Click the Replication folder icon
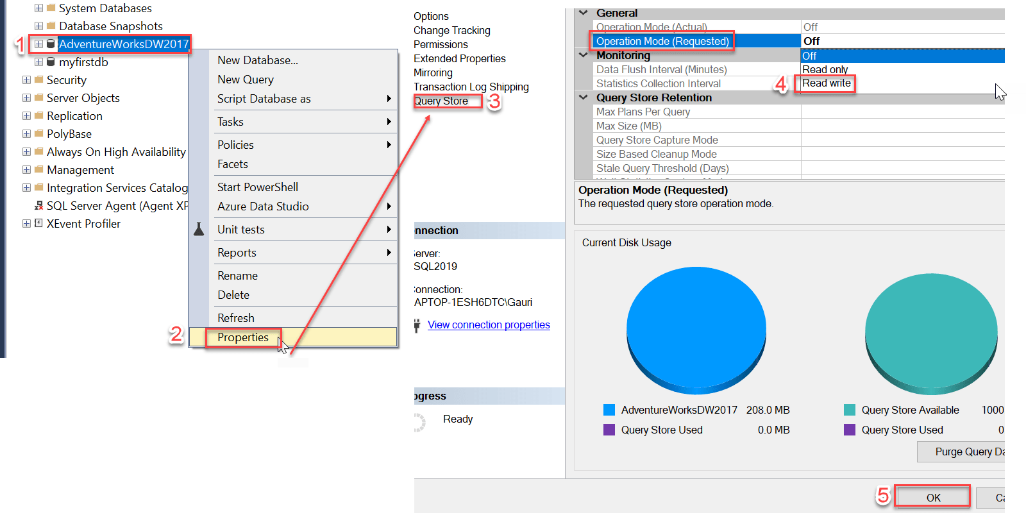Image resolution: width=1026 pixels, height=515 pixels. click(39, 115)
